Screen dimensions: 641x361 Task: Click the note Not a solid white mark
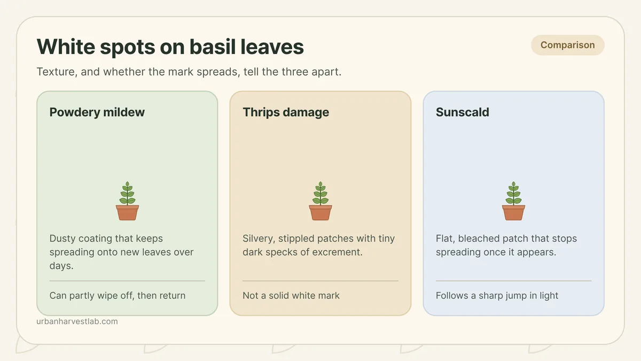coord(291,295)
